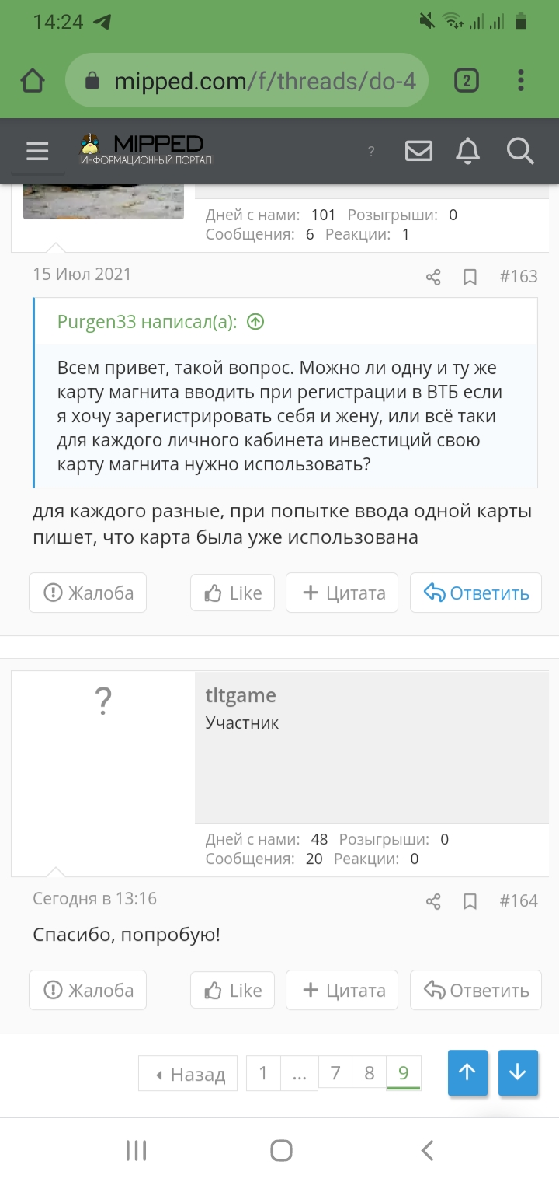Tap the browser home icon
The image size is (559, 1182).
33,80
